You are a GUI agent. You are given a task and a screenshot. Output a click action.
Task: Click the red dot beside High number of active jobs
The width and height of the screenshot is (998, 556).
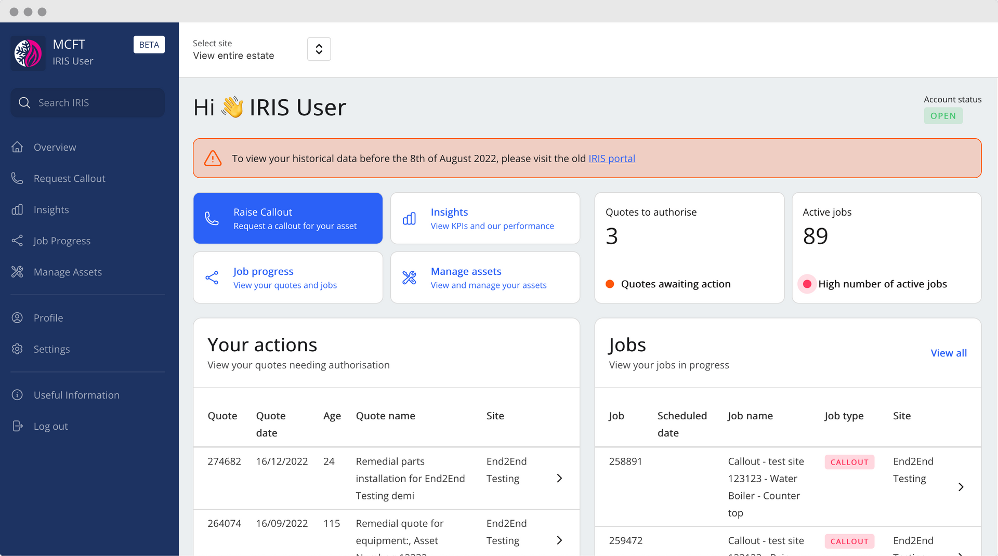click(x=807, y=284)
